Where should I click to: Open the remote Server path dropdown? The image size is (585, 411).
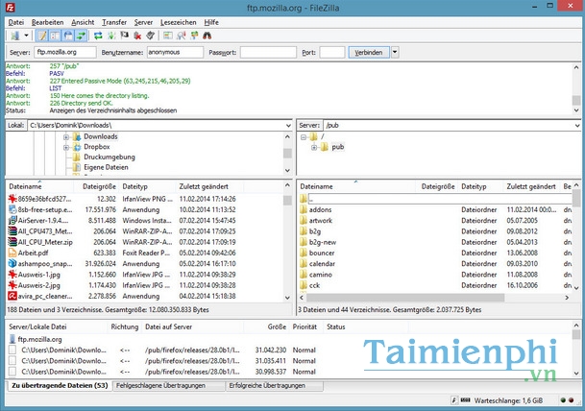coord(578,125)
